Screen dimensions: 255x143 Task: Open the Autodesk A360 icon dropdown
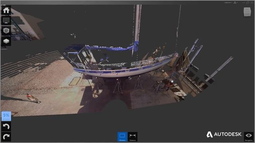235,3
